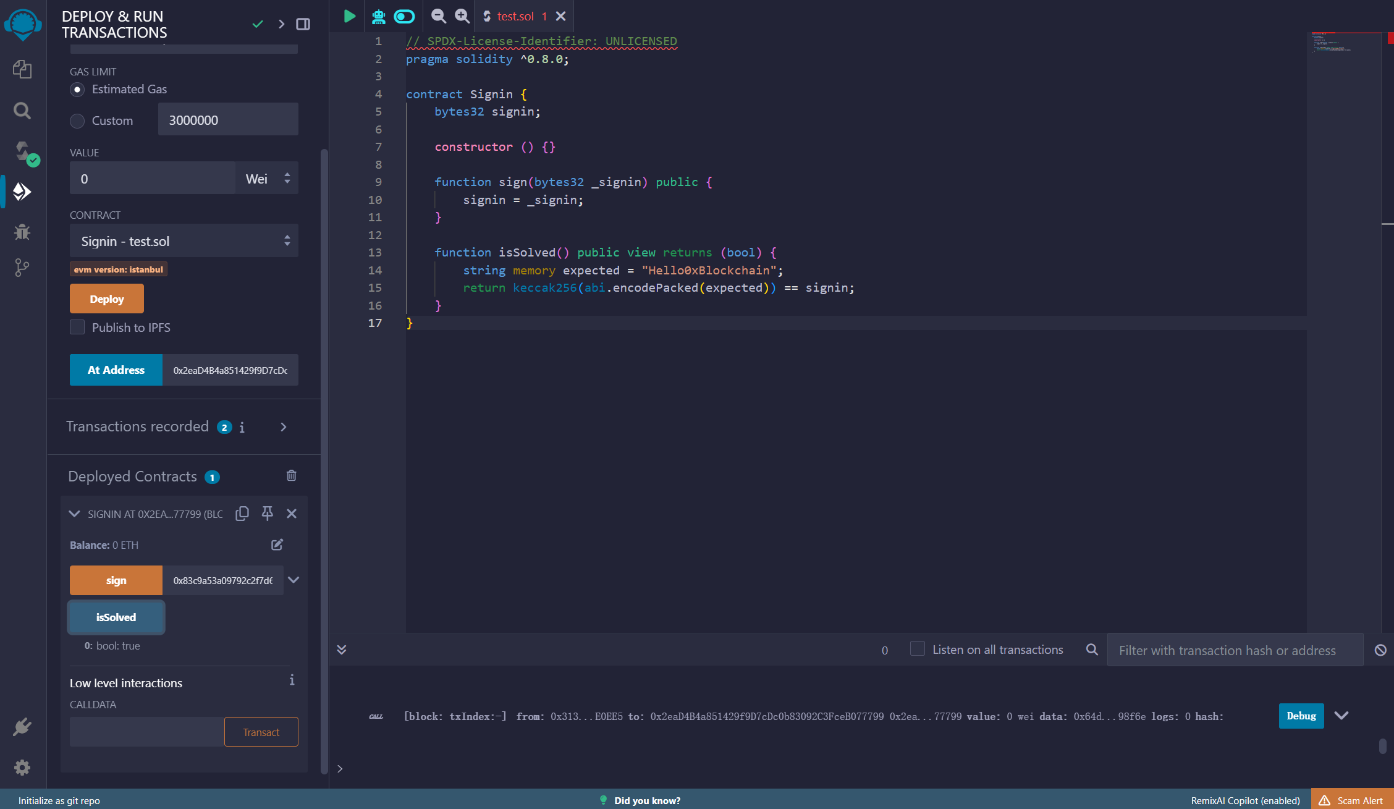
Task: Toggle the AI copilot switch in toolbar
Action: pyautogui.click(x=404, y=16)
